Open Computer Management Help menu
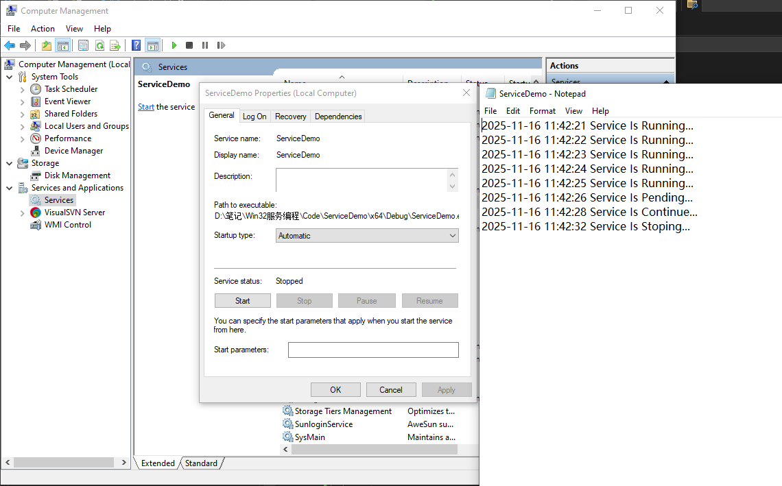782x486 pixels. [x=102, y=28]
